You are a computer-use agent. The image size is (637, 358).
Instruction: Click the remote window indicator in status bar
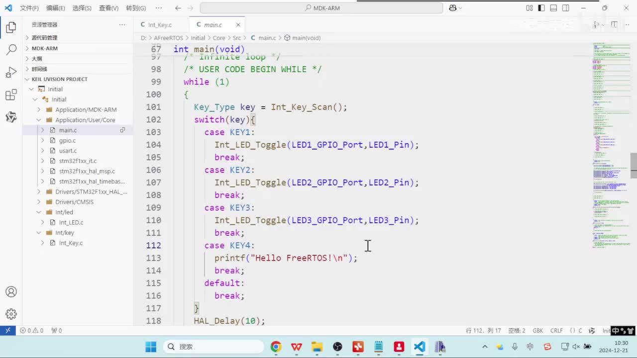(x=8, y=330)
